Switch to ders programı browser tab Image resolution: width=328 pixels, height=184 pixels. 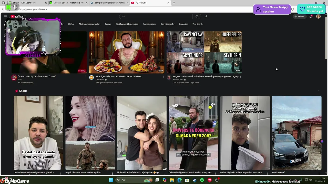click(x=109, y=3)
